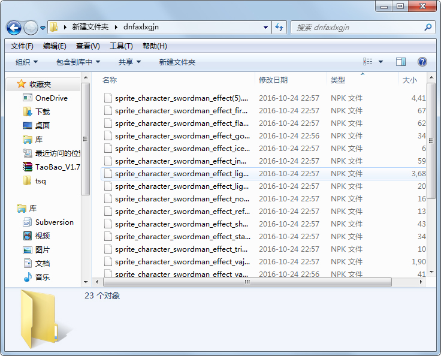Click the folder icon in address bar

pyautogui.click(x=53, y=27)
